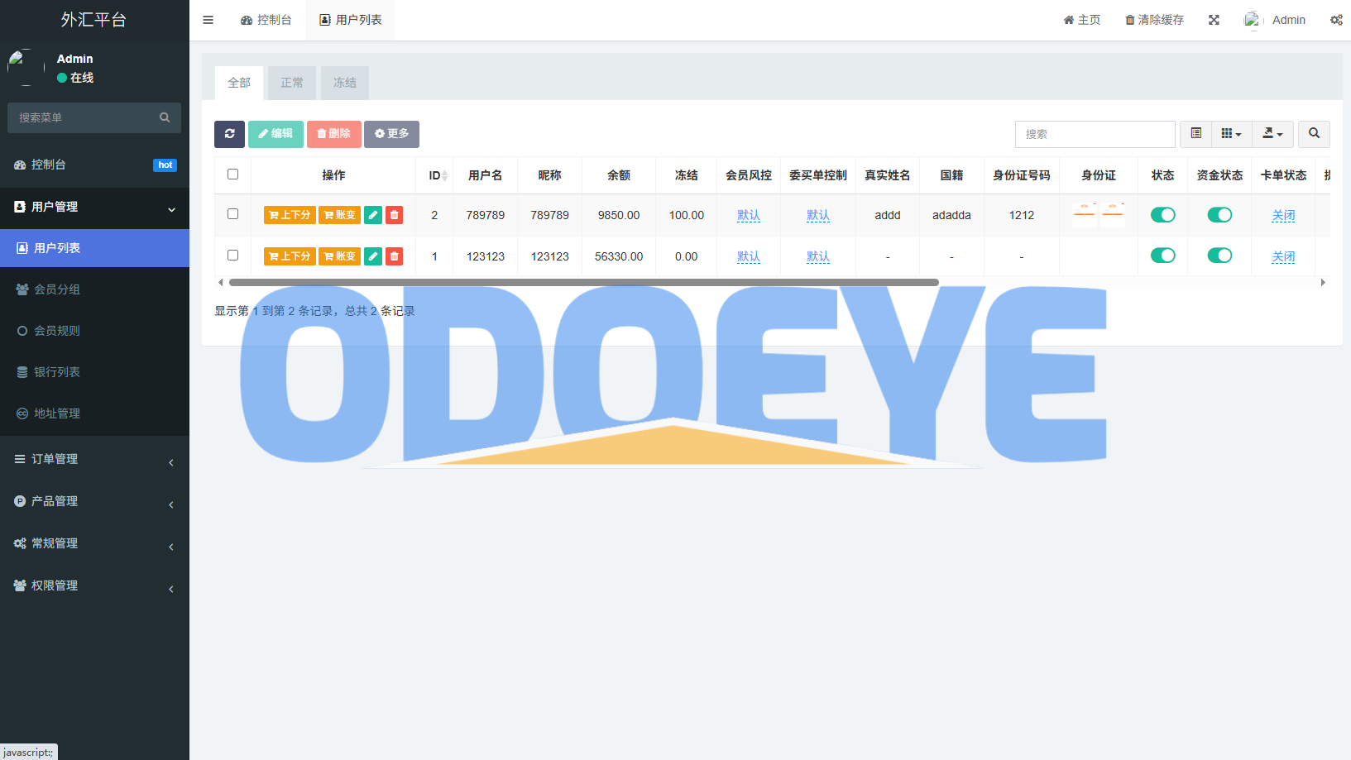The height and width of the screenshot is (760, 1351).
Task: Open the columns dropdown in table toolbar
Action: 1231,134
